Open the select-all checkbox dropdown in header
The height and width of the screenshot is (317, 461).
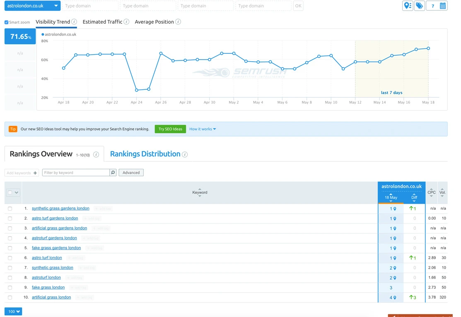click(13, 192)
